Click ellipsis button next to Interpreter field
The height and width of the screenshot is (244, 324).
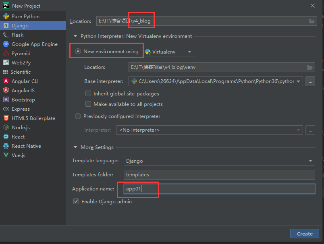click(x=310, y=130)
